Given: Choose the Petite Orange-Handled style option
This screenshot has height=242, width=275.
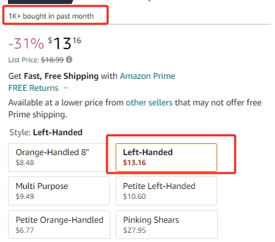Looking at the screenshot, I should [x=59, y=224].
